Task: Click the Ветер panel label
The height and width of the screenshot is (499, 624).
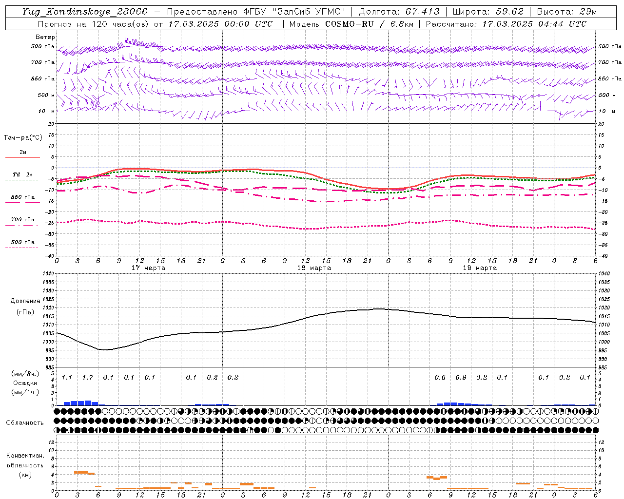Action: coord(45,37)
